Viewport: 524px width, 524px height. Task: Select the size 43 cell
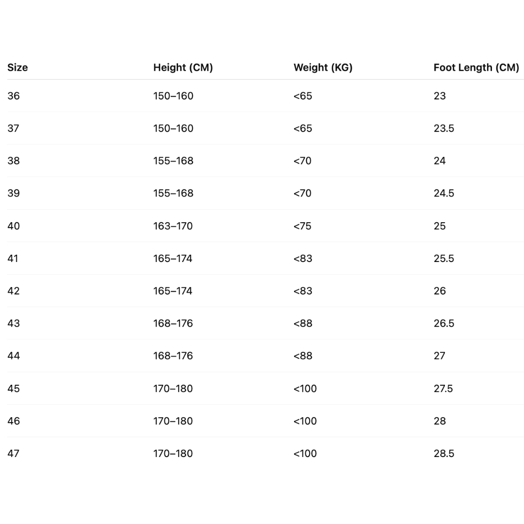point(14,324)
